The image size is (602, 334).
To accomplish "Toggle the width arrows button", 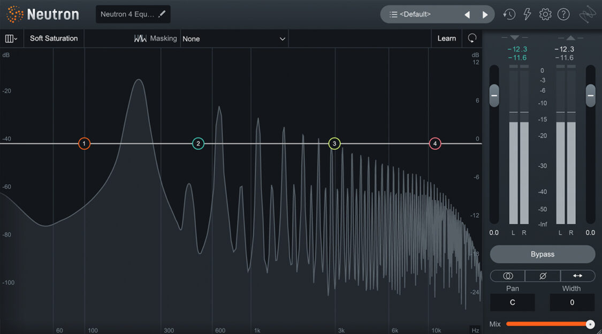I will tap(577, 276).
